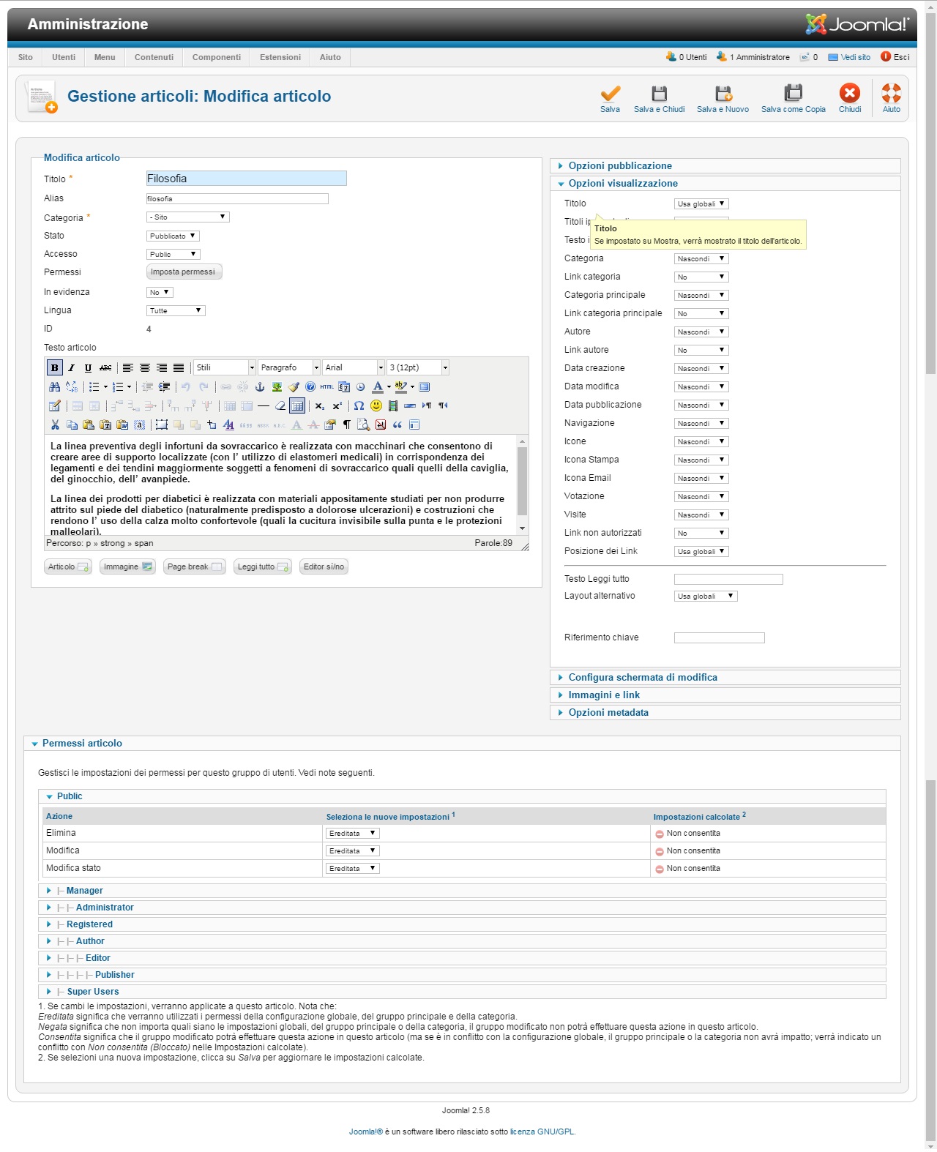Toggle strikethrough formatting
The image size is (937, 1152).
point(105,367)
